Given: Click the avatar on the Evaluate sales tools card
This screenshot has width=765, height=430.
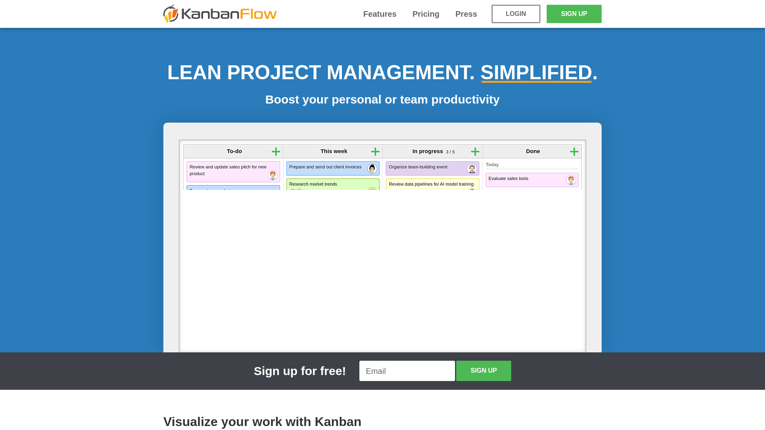Looking at the screenshot, I should (x=571, y=180).
